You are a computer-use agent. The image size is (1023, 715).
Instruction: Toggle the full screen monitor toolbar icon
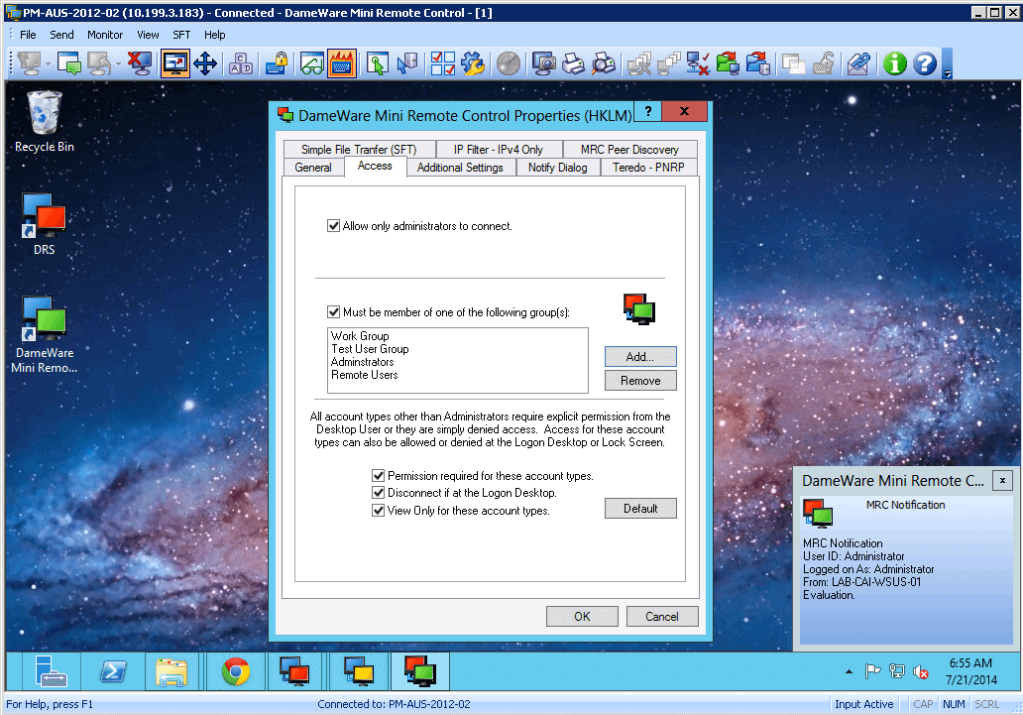[x=174, y=63]
